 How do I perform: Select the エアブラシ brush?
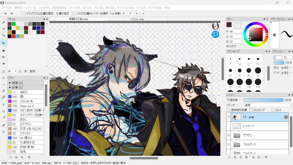tap(26, 124)
